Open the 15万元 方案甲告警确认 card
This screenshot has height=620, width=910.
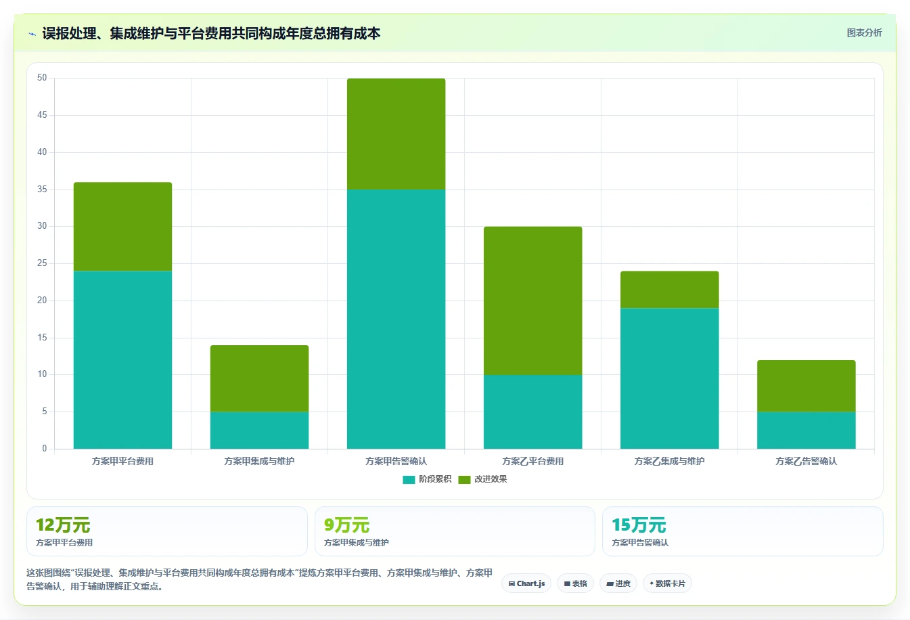743,531
